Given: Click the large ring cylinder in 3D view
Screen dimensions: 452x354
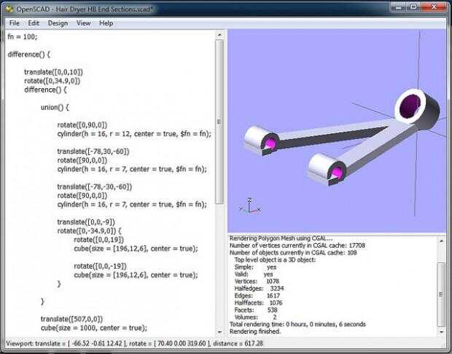Looking at the screenshot, I should click(417, 109).
